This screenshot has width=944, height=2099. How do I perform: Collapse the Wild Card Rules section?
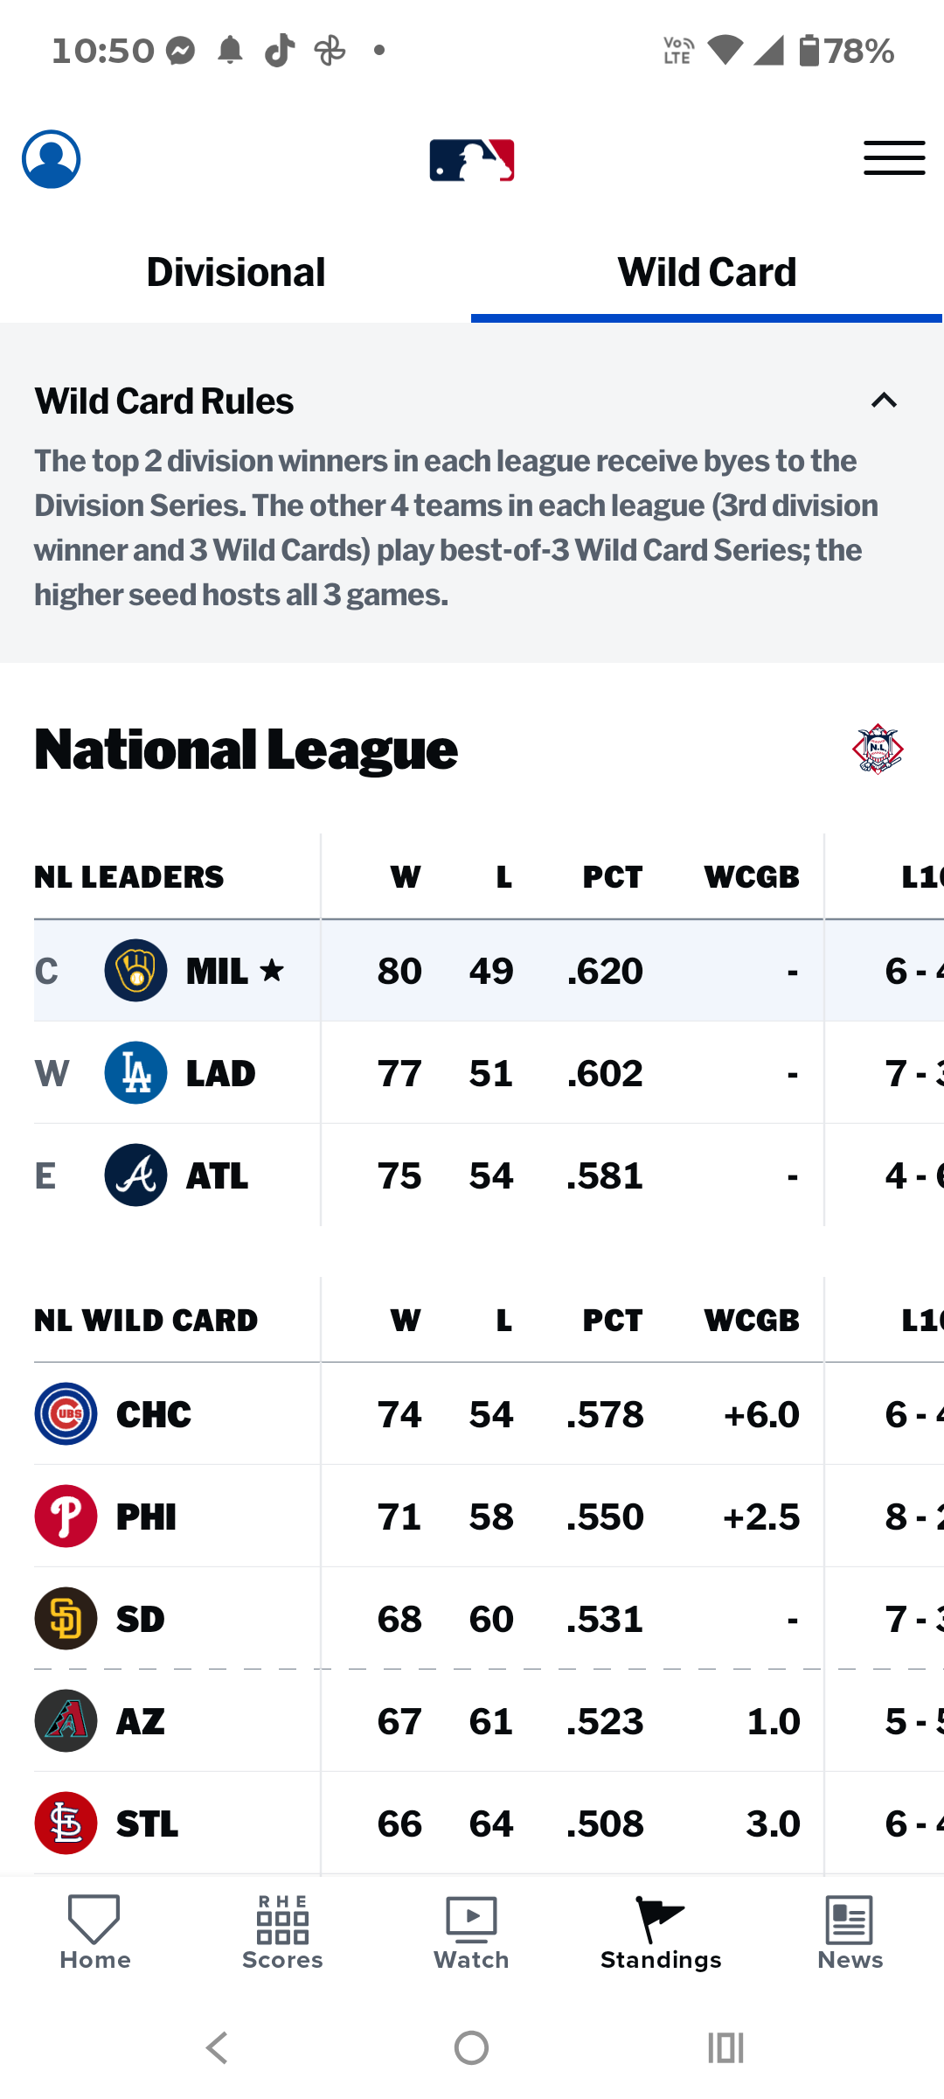[x=884, y=401]
